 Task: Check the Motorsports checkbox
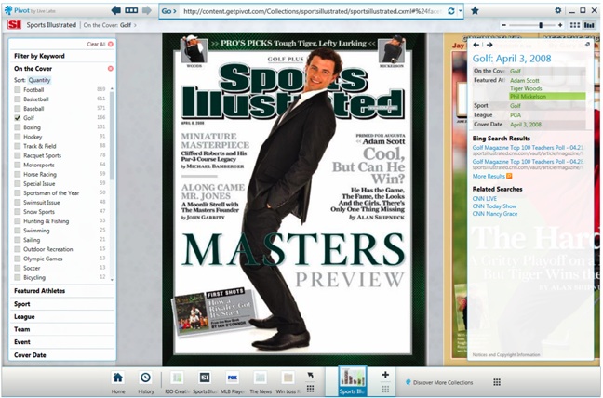18,165
